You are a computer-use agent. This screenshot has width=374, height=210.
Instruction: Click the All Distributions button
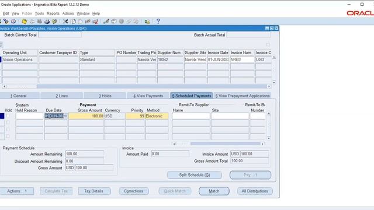tap(255, 191)
